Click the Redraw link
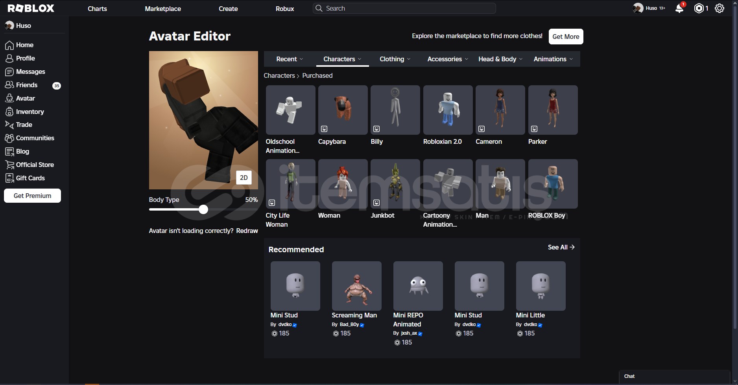Viewport: 738px width, 385px height. click(x=247, y=231)
